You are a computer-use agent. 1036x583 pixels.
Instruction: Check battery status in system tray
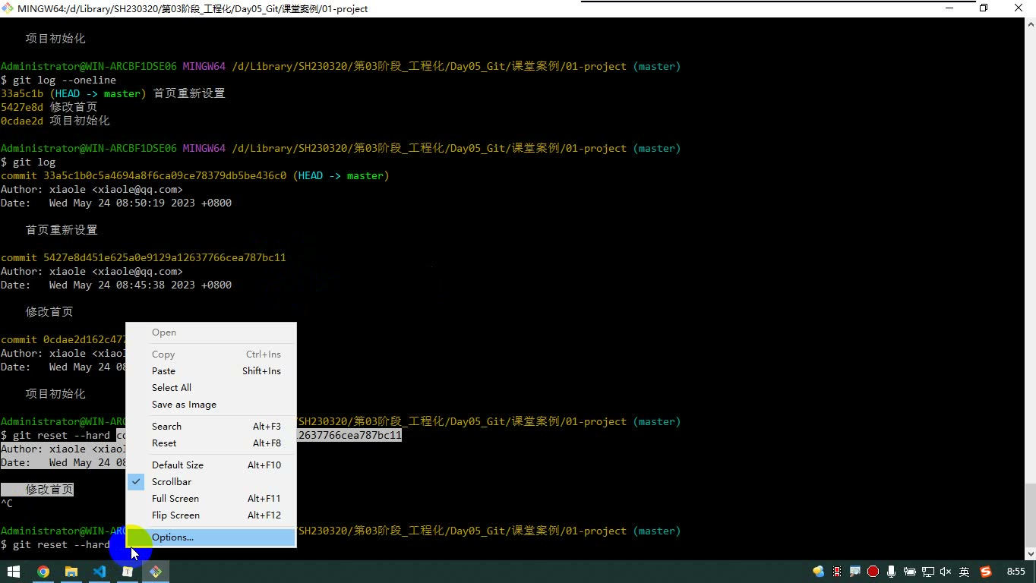tap(909, 572)
